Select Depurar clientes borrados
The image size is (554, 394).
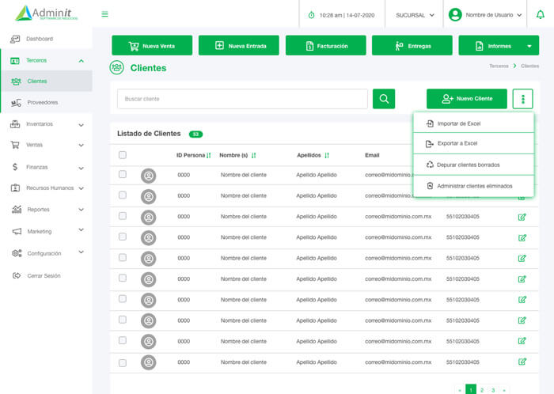coord(468,165)
